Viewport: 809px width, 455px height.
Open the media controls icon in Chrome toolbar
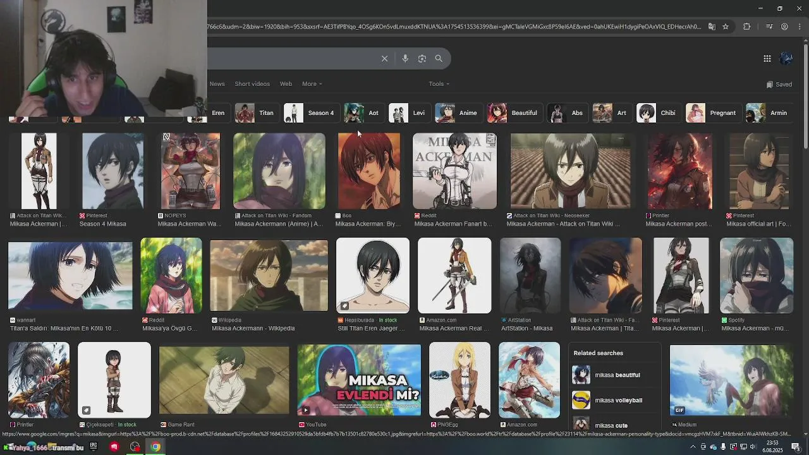(x=769, y=27)
